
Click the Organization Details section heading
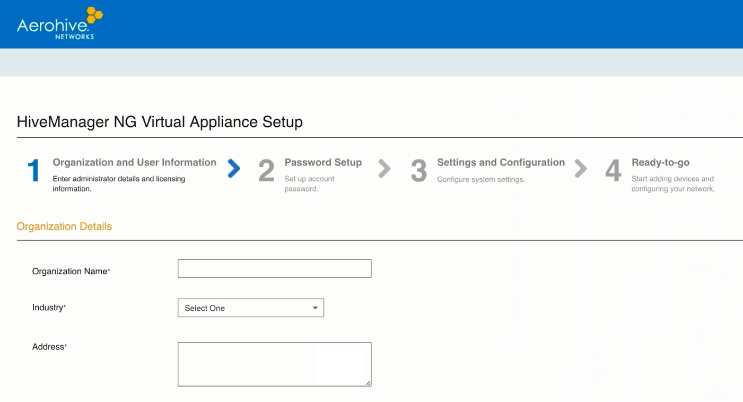click(64, 226)
